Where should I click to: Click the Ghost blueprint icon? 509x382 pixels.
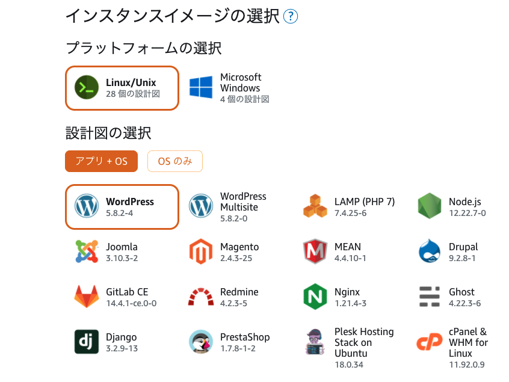point(430,297)
